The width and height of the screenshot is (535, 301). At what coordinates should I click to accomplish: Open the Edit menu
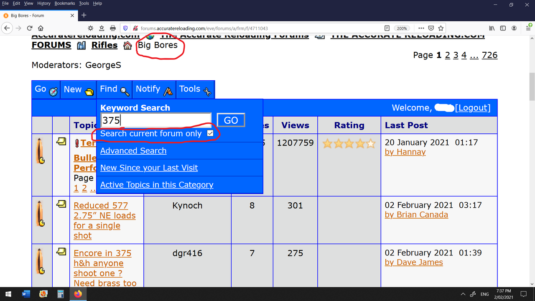(x=16, y=3)
